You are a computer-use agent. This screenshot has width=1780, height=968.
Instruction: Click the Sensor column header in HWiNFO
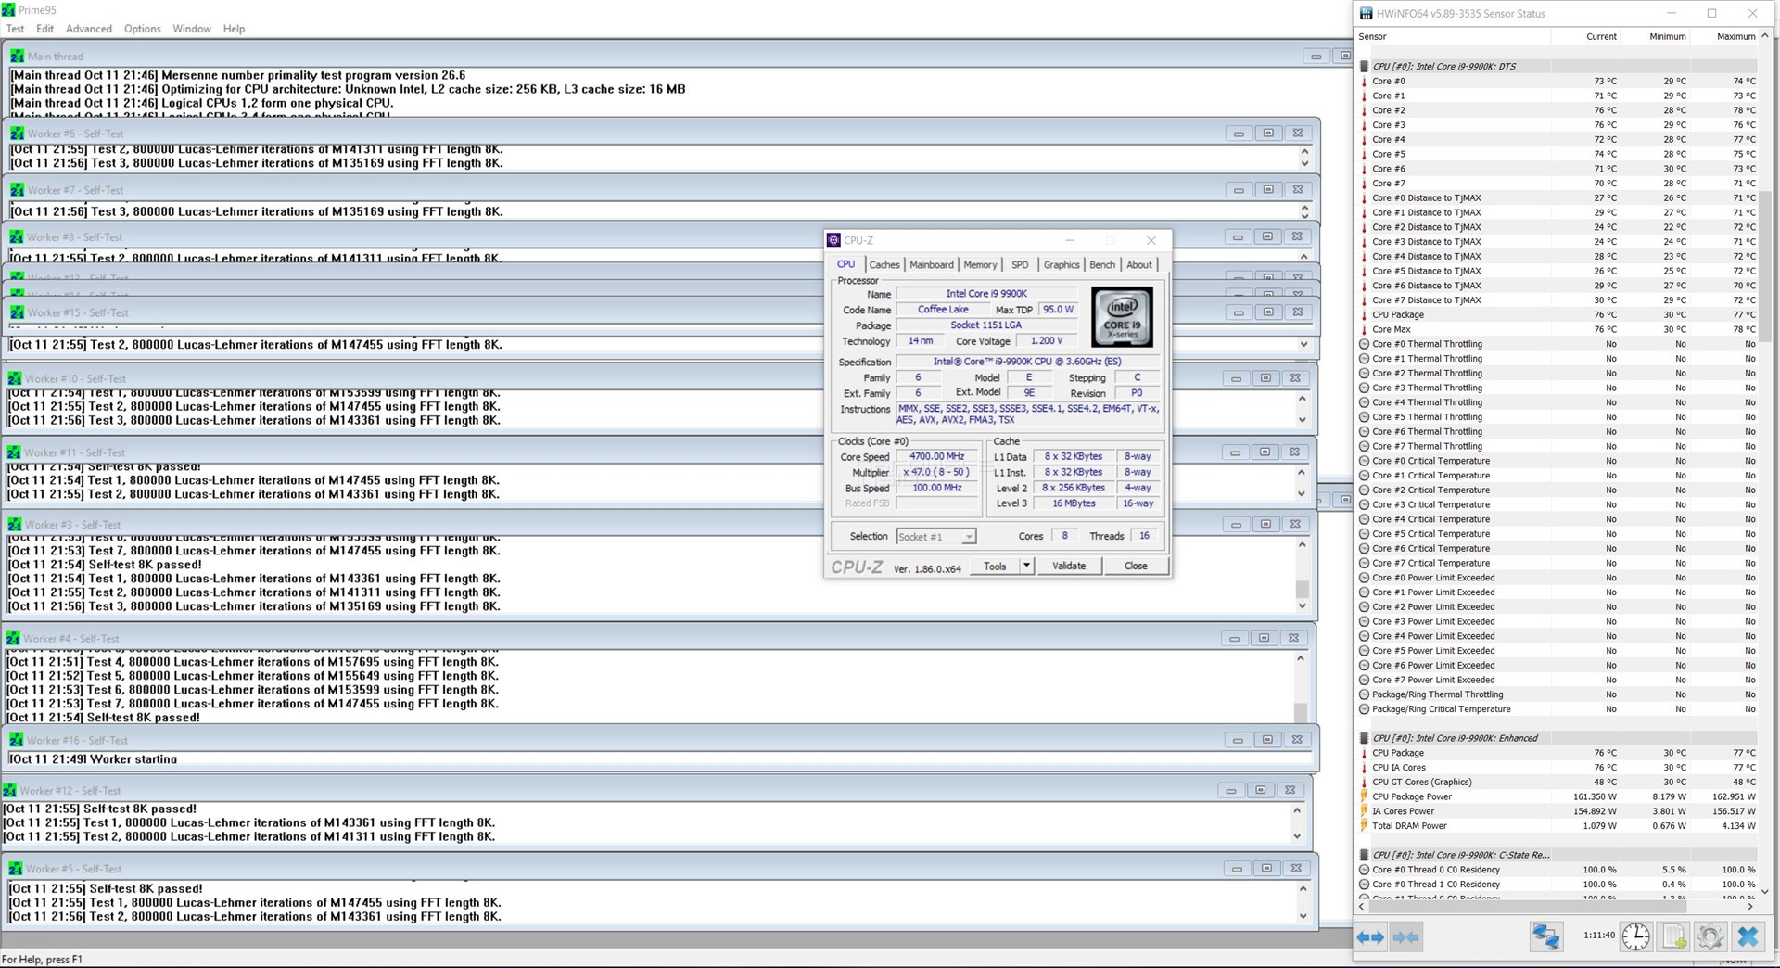(x=1453, y=36)
